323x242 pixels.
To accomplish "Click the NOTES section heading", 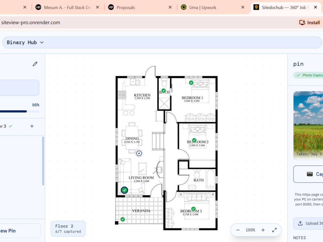I will click(x=299, y=238).
